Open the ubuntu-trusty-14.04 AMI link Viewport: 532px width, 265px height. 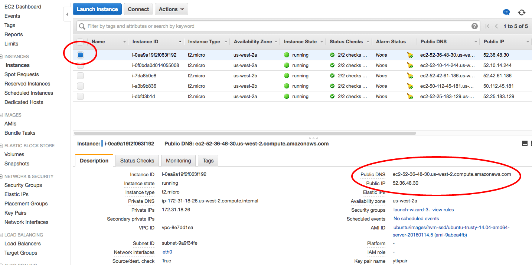point(451,230)
